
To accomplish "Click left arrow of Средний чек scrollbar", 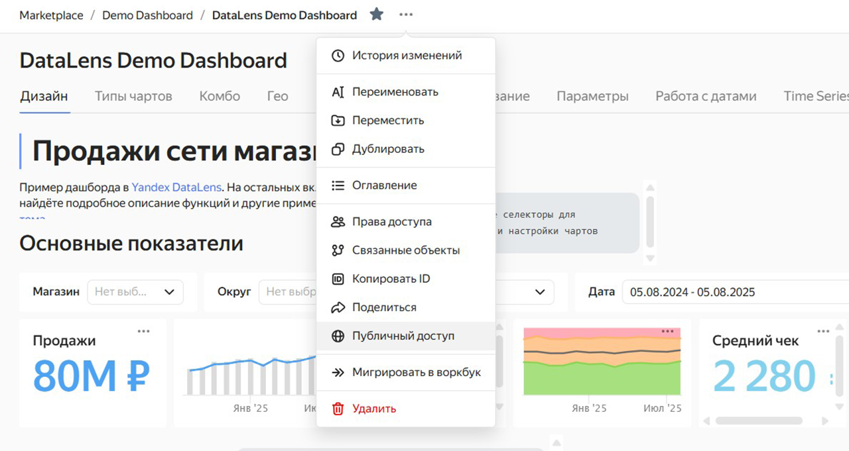I will 706,421.
